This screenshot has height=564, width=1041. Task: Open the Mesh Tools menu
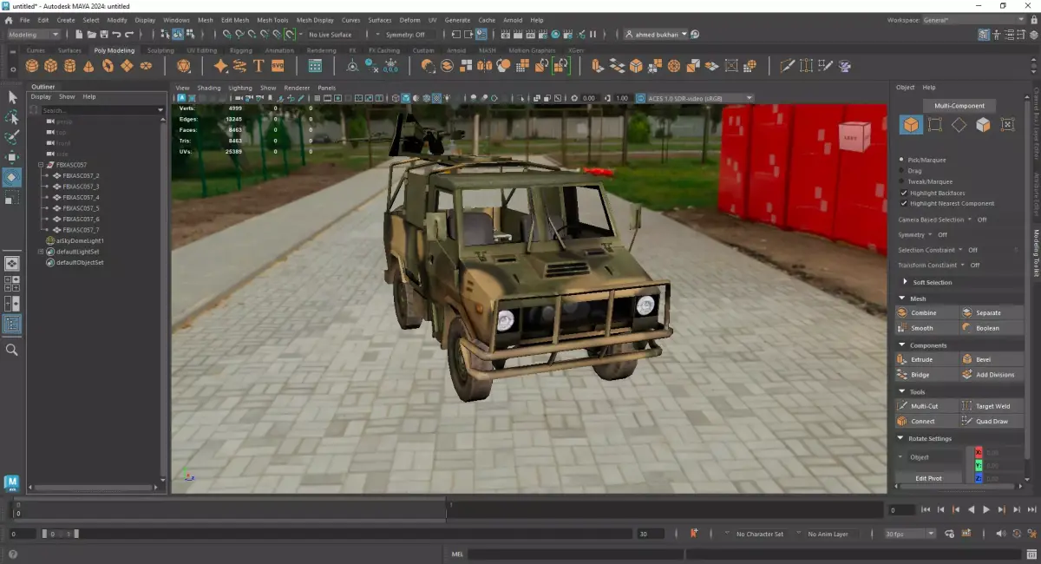tap(272, 20)
